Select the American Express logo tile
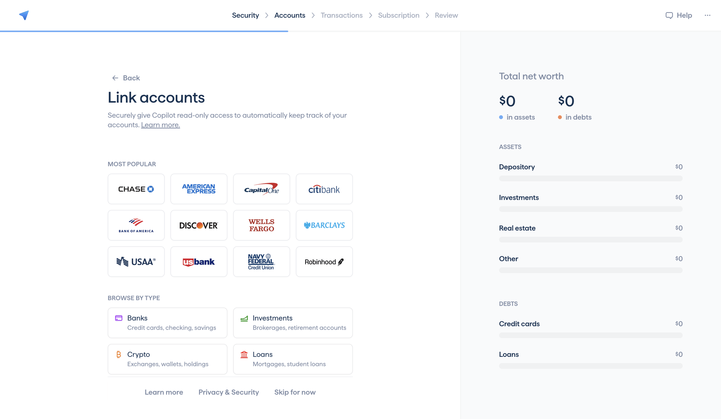721x419 pixels. (199, 189)
